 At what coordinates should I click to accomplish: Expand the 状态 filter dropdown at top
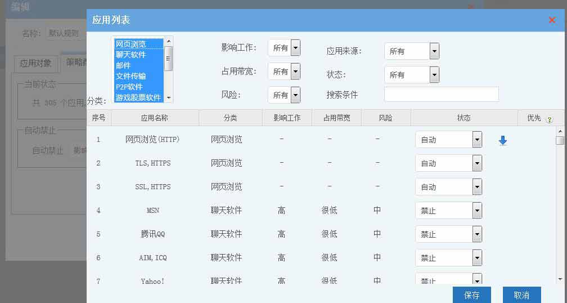tap(434, 75)
